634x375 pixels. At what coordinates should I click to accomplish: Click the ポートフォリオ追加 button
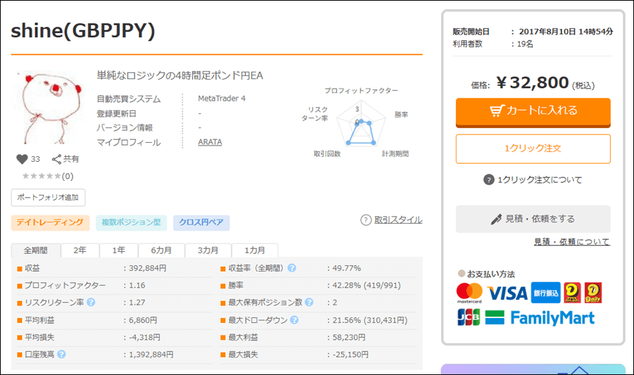(48, 197)
